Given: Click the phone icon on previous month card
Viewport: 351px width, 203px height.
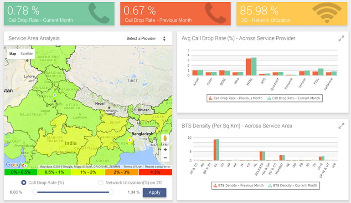Looking at the screenshot, I should click(x=215, y=13).
